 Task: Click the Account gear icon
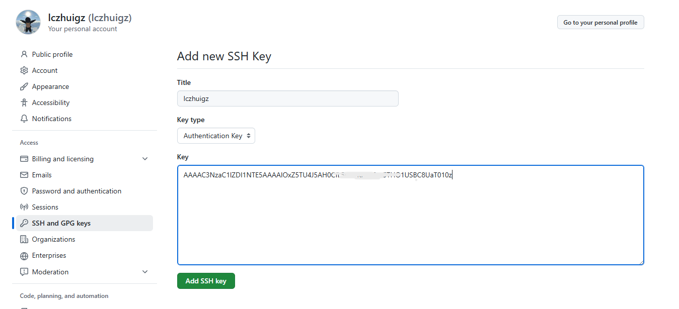pyautogui.click(x=24, y=70)
